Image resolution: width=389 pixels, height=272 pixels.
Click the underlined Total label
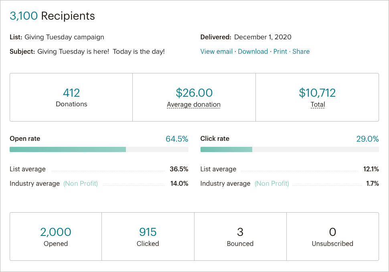318,104
